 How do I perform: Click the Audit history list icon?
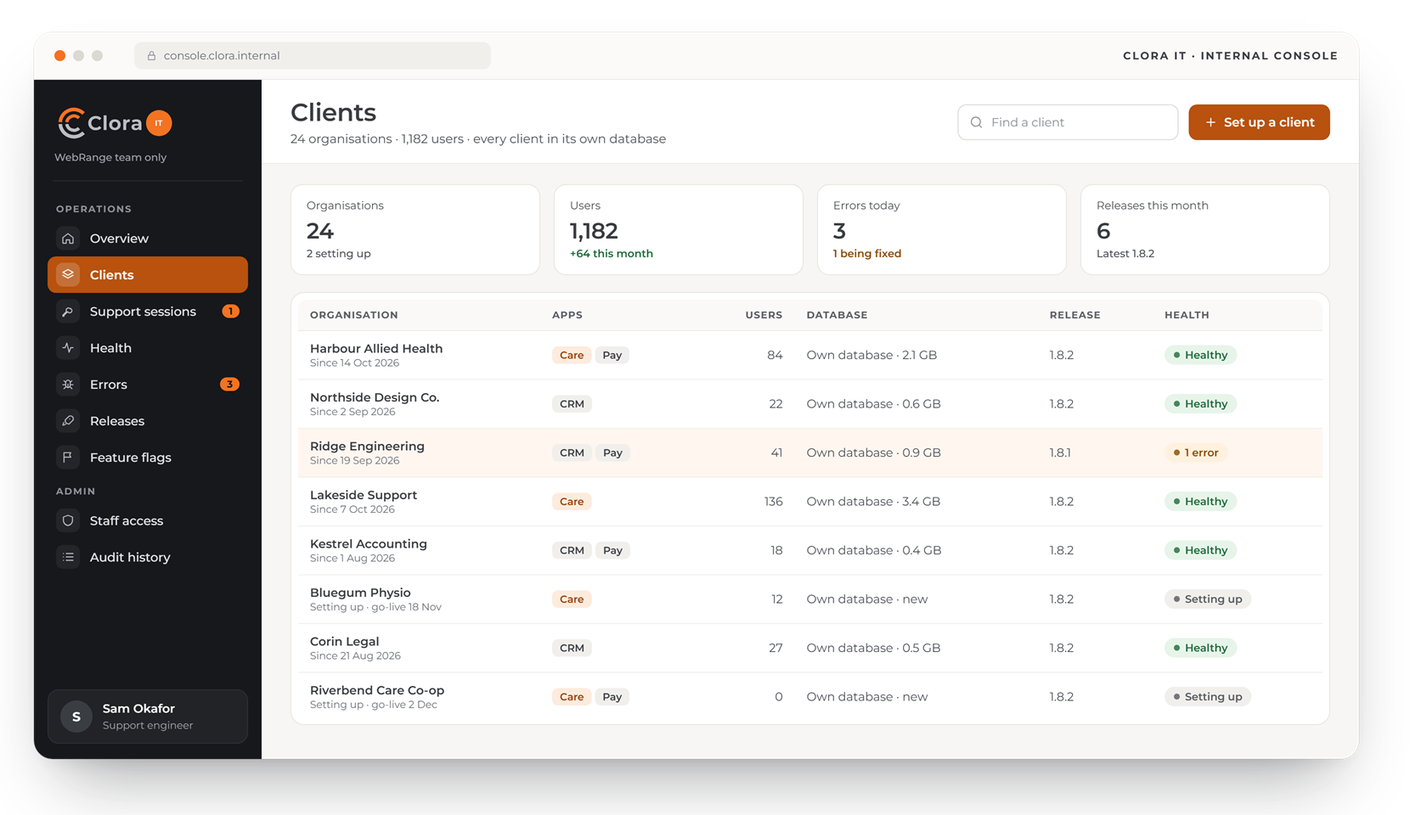[x=68, y=558]
